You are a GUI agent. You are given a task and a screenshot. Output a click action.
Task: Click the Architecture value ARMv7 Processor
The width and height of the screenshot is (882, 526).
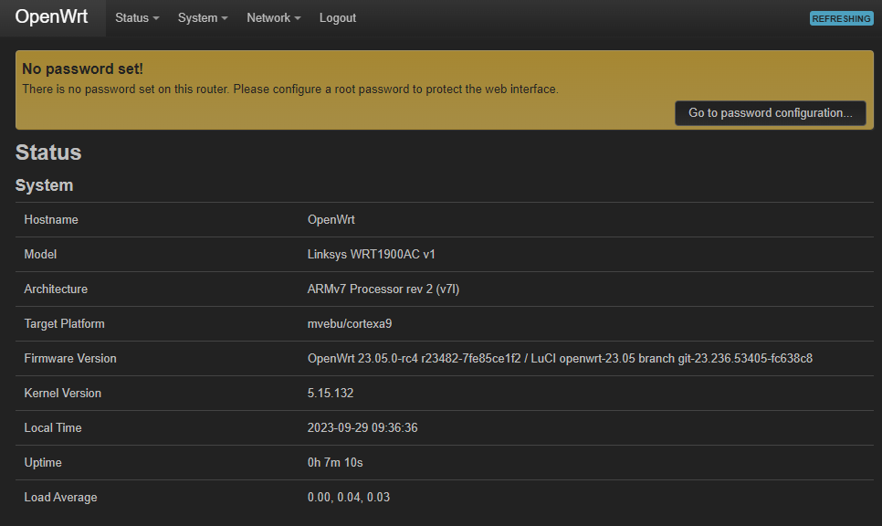point(383,289)
